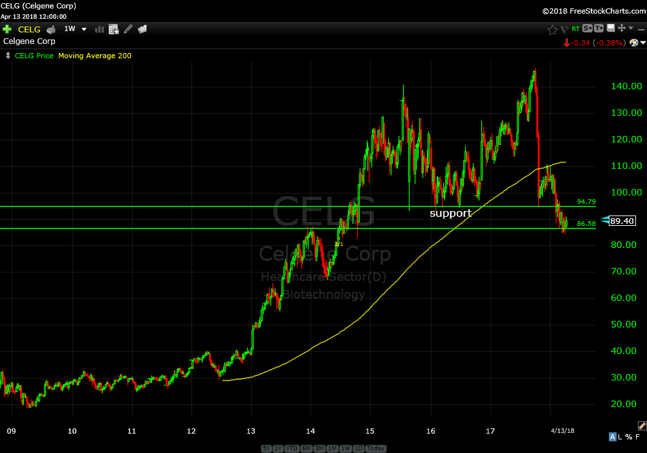
Task: Save the chart with floppy disk icon
Action: 610,28
